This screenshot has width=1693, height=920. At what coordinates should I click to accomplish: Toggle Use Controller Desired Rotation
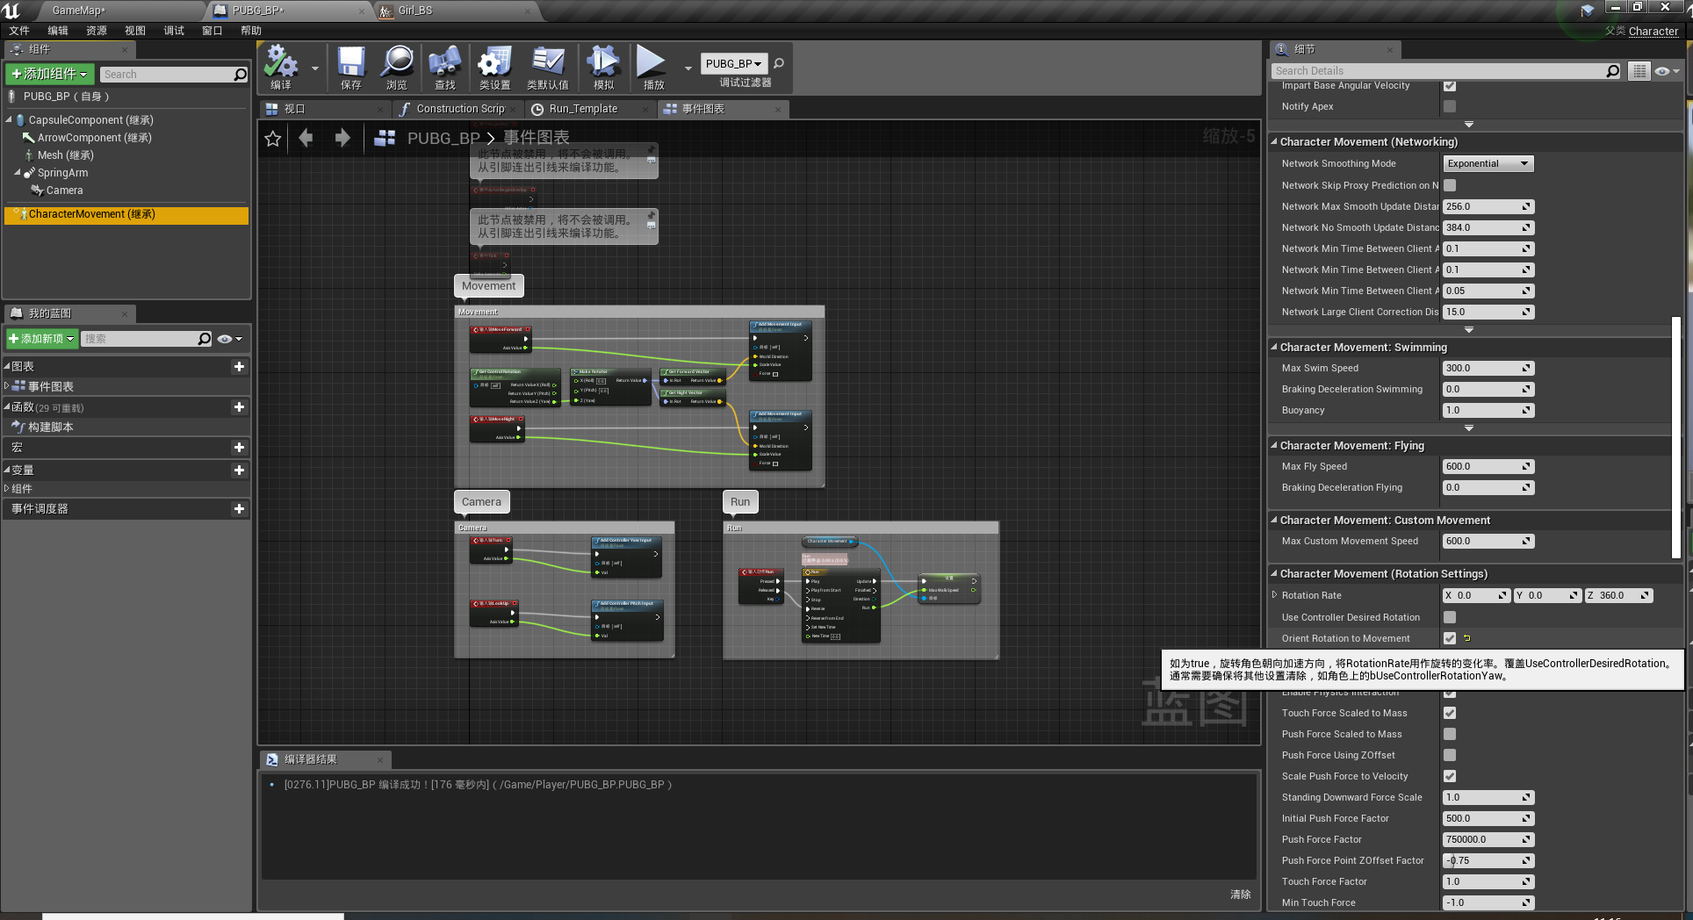tap(1449, 617)
